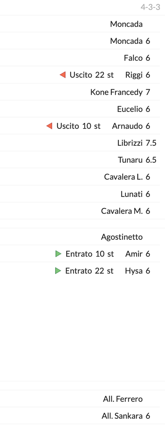The width and height of the screenshot is (165, 427).
Task: Click player name Eucelio
Action: tap(130, 109)
